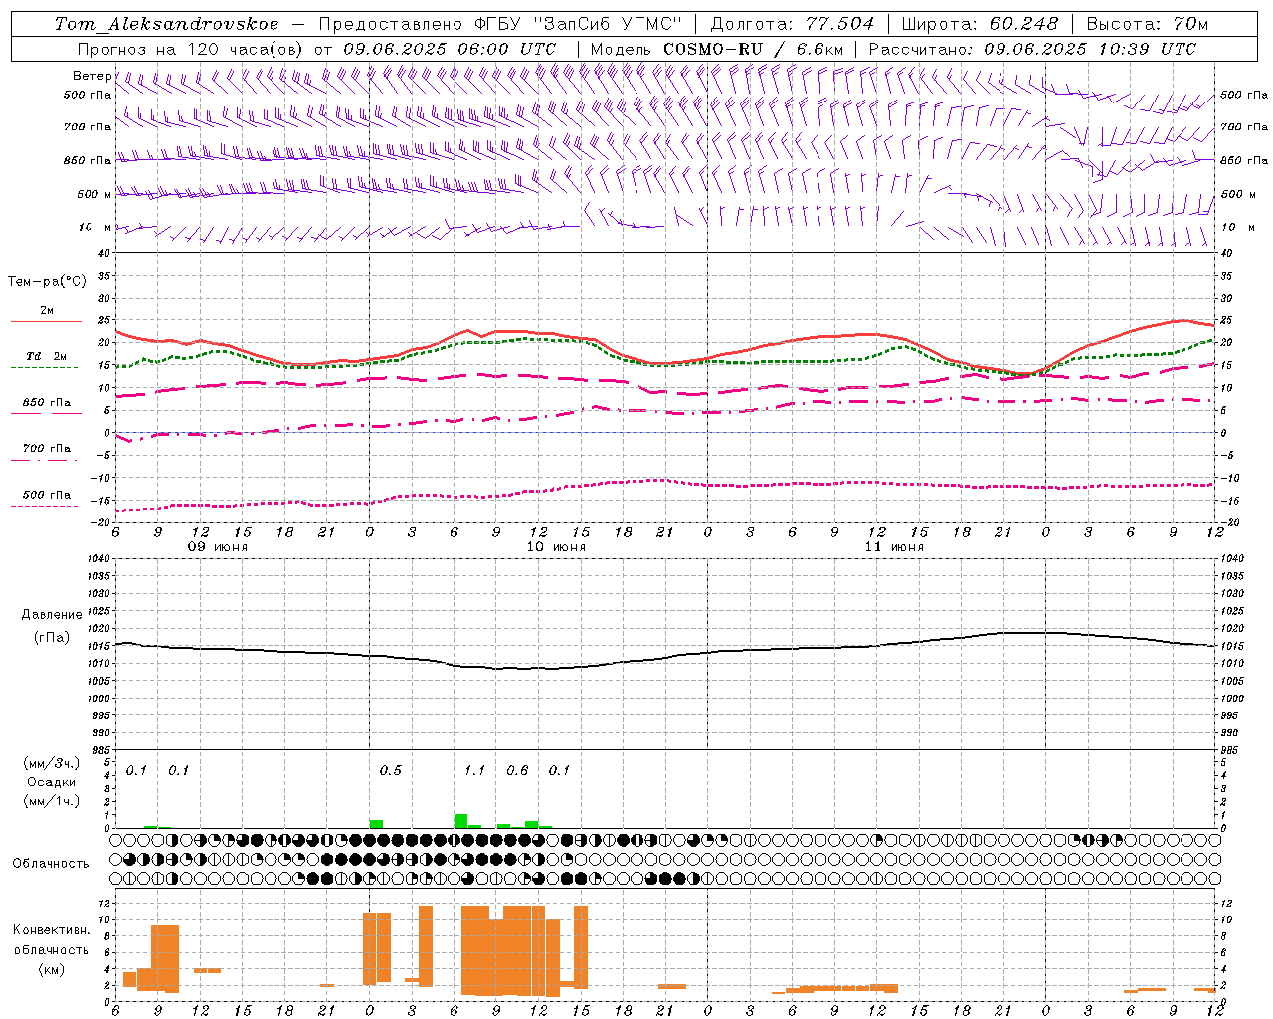This screenshot has height=1019, width=1273.
Task: Click the 'Высота: 70м' elevation text
Action: pos(1148,24)
